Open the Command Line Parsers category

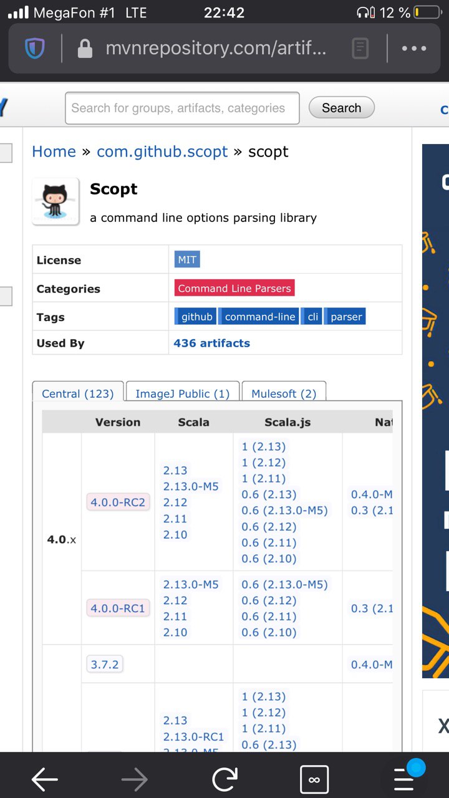point(234,288)
